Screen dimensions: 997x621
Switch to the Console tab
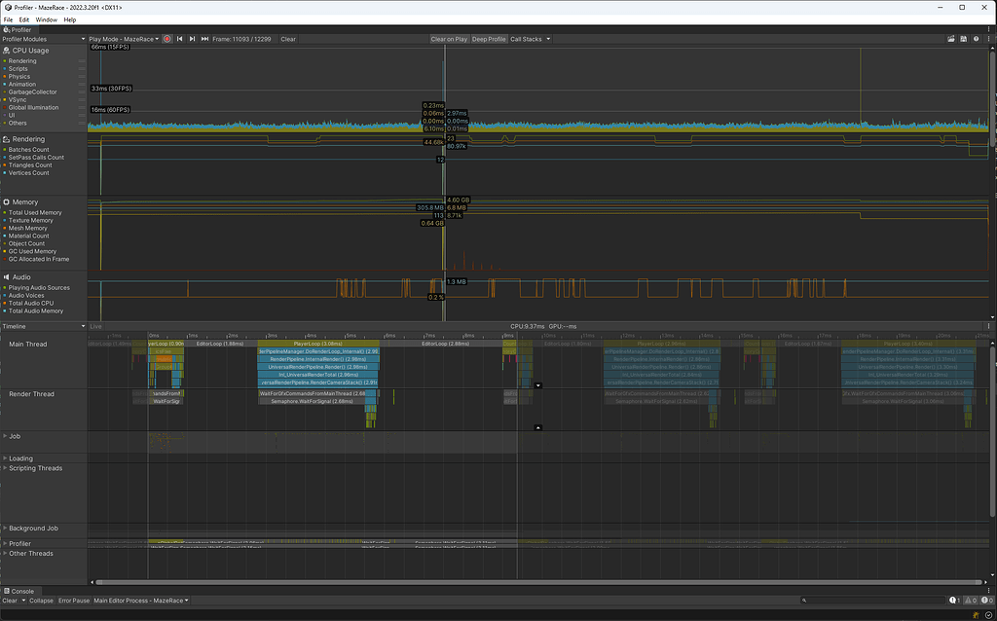(x=19, y=591)
